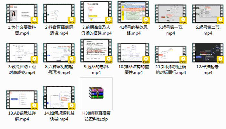The height and width of the screenshot is (129, 226).
Task: Click the file name label 12.平播起号.mp4
Action: click(x=208, y=70)
